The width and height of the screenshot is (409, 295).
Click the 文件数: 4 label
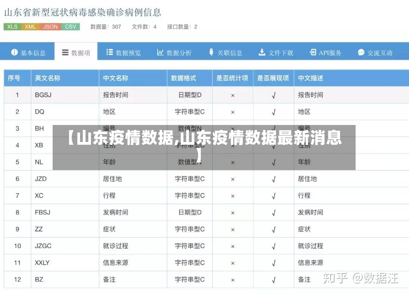[144, 27]
